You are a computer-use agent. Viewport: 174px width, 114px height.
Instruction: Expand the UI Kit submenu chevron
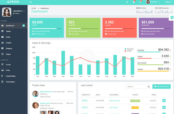point(24,70)
